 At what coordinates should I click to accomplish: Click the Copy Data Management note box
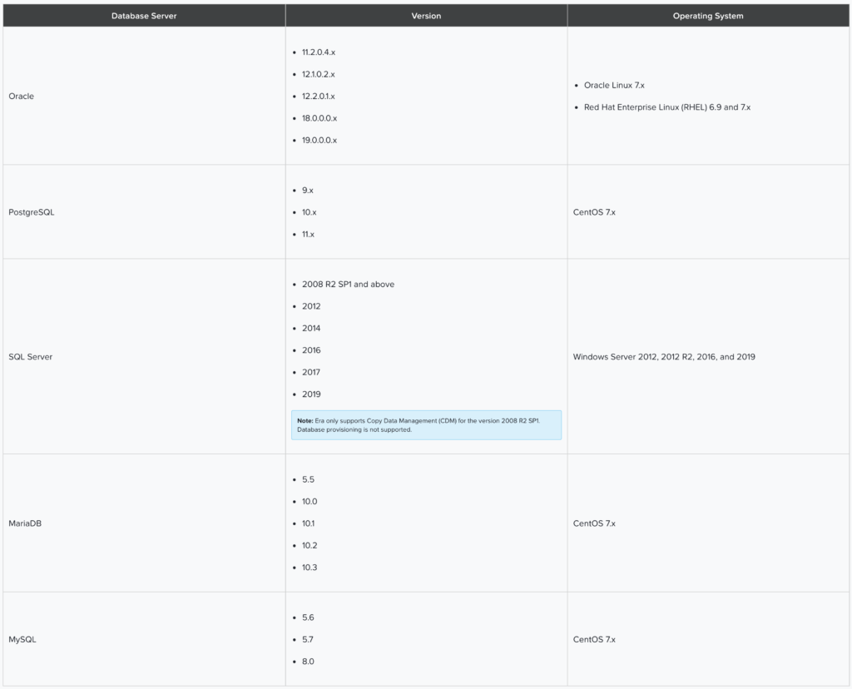click(x=427, y=424)
